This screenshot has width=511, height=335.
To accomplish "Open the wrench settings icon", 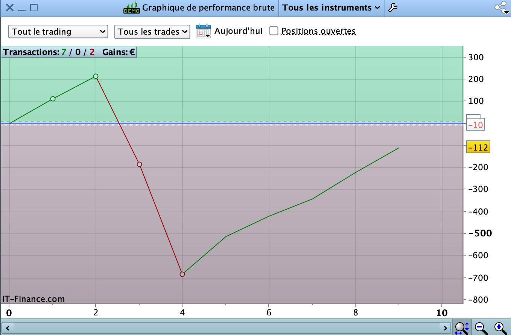I will click(392, 8).
